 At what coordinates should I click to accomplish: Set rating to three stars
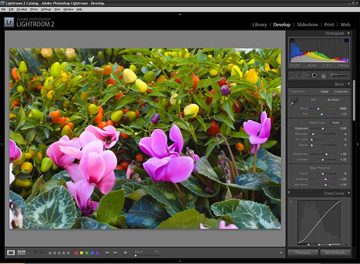pos(59,253)
